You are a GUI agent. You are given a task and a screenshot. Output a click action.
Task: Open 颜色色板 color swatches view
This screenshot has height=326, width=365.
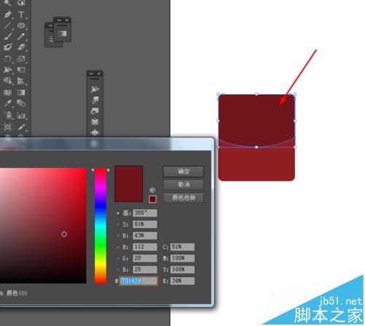tap(183, 197)
